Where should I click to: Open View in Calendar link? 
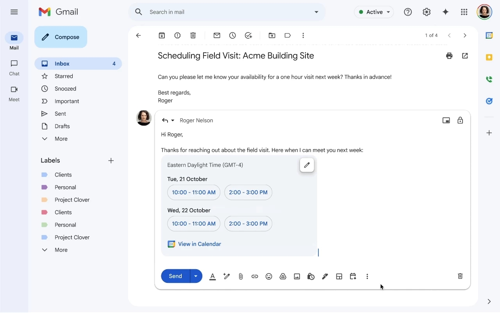(x=200, y=244)
